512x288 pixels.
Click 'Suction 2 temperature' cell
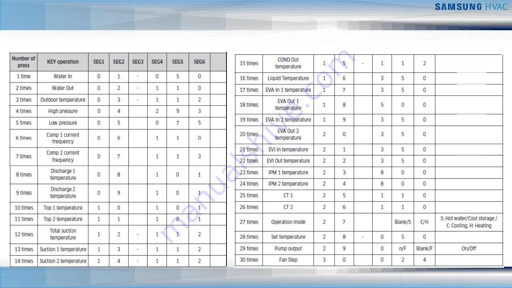pos(63,261)
